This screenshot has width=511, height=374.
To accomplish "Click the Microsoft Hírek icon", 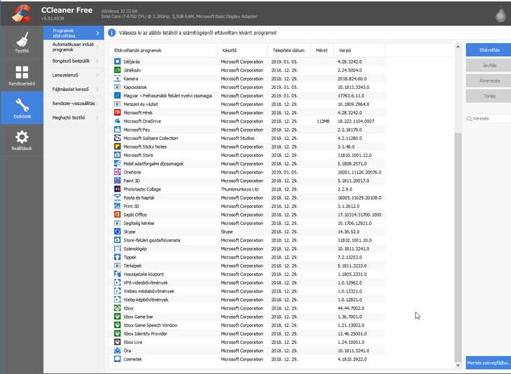I will coord(118,113).
